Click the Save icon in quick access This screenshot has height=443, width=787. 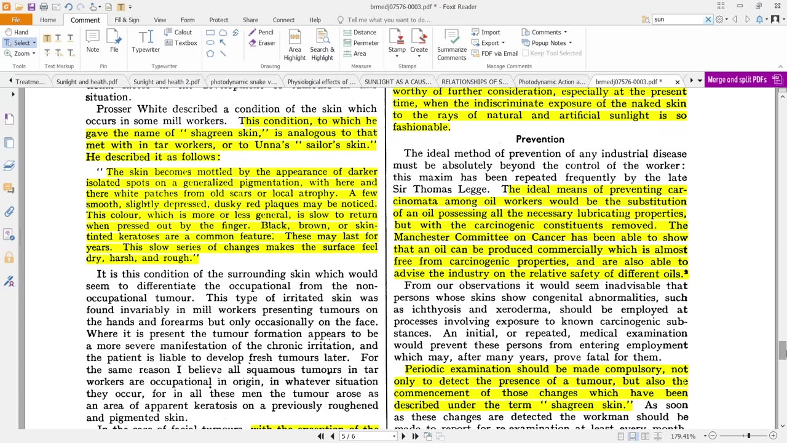point(32,7)
